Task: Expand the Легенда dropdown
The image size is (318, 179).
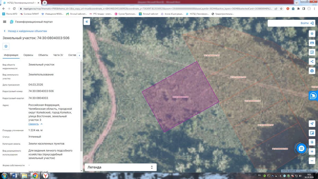Action: (x=121, y=167)
